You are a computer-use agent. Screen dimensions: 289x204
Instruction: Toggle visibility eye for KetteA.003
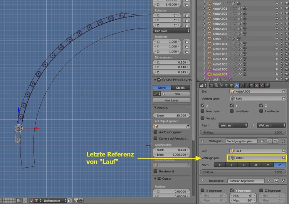pyautogui.click(x=276, y=19)
